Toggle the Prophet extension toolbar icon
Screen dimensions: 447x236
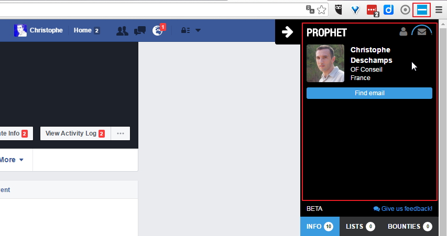422,9
